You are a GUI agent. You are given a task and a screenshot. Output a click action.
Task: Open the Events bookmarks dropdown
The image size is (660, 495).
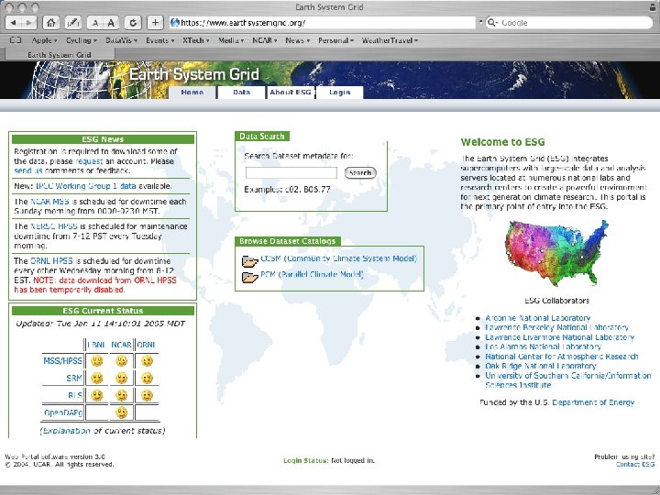pos(159,40)
